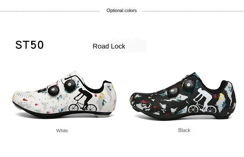The height and width of the screenshot is (157, 244).
Task: Click the Optional colors heading
Action: click(121, 11)
